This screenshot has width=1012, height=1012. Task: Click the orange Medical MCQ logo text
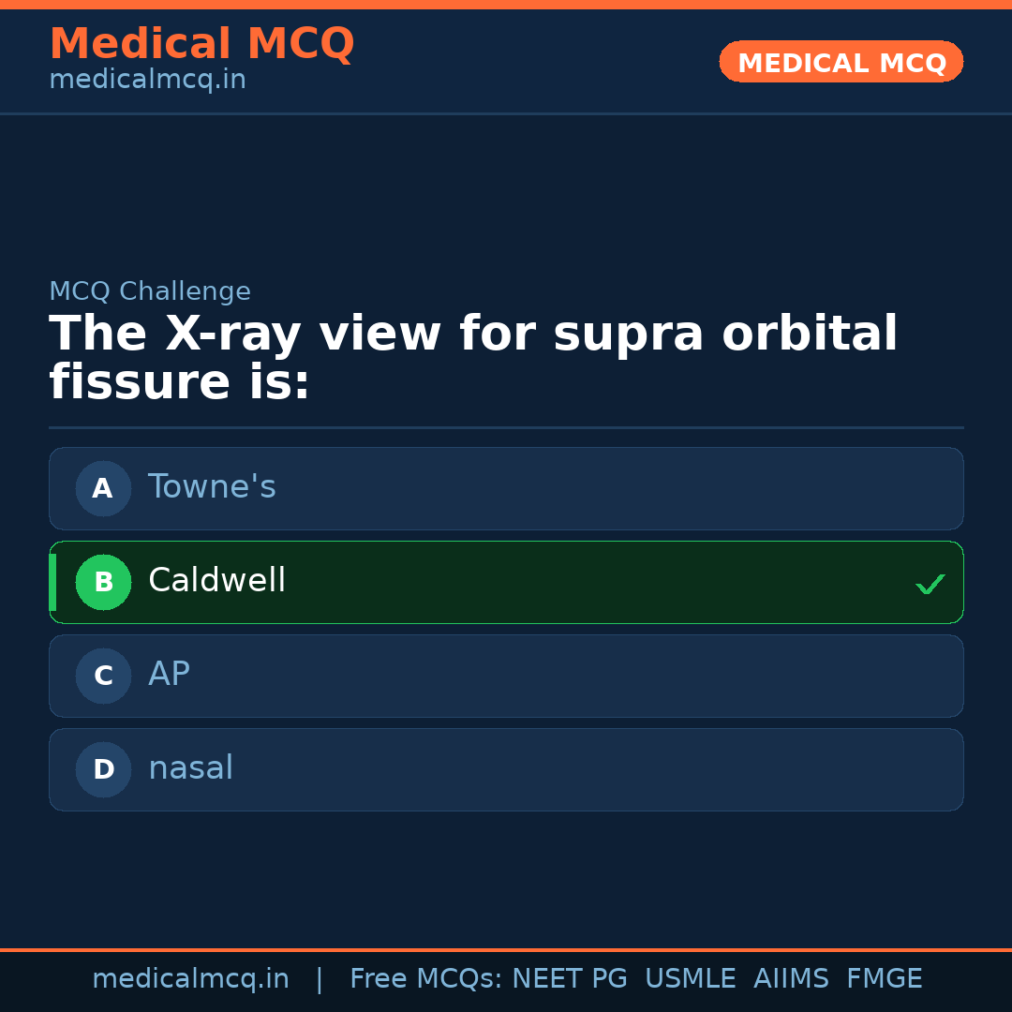(x=201, y=43)
